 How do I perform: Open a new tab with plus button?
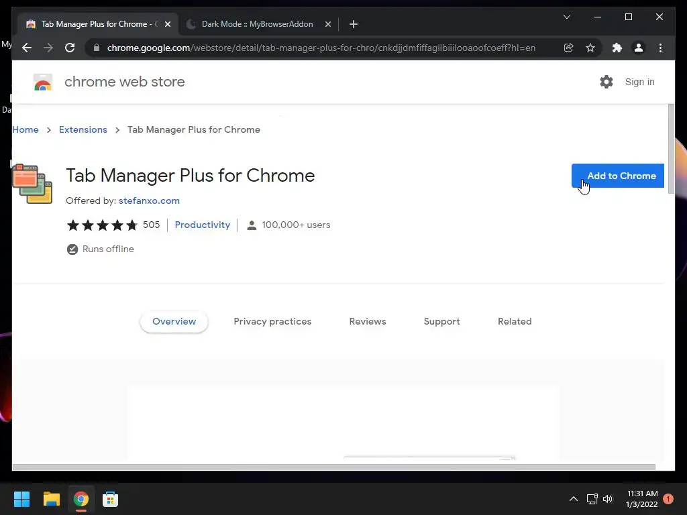click(x=354, y=24)
